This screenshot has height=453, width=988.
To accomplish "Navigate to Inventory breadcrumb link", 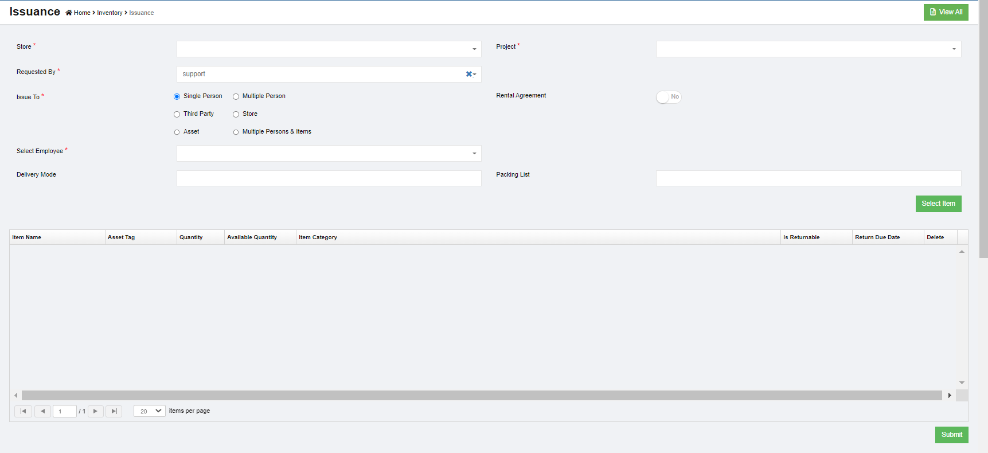I will [110, 13].
